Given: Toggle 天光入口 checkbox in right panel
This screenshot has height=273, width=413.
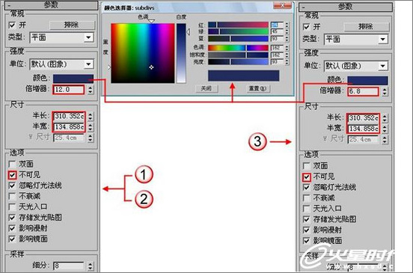Looking at the screenshot, I should 306,209.
